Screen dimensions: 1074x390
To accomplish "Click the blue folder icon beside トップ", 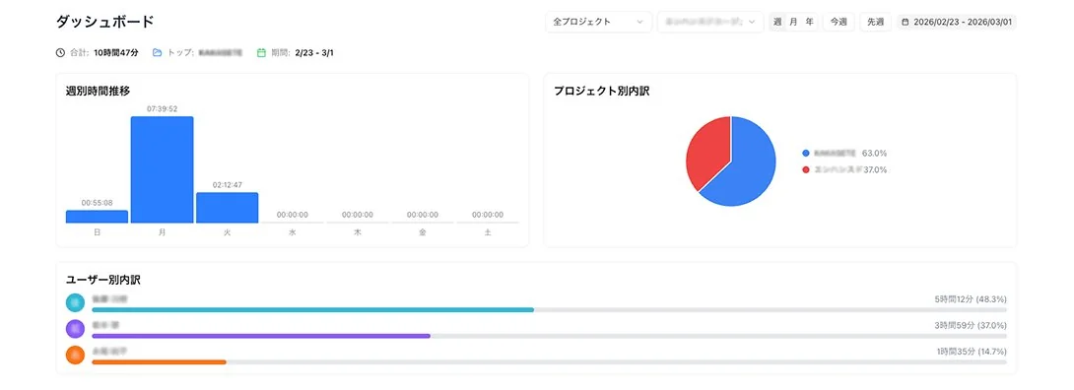I will coord(157,52).
